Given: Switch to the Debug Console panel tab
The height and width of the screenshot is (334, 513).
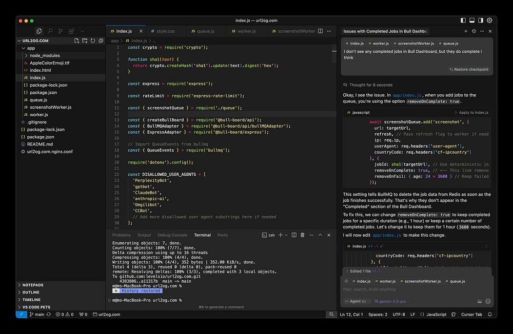Looking at the screenshot, I should [x=172, y=235].
